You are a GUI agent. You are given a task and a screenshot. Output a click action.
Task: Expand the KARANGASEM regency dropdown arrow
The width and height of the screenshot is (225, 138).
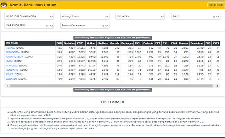click(51, 26)
